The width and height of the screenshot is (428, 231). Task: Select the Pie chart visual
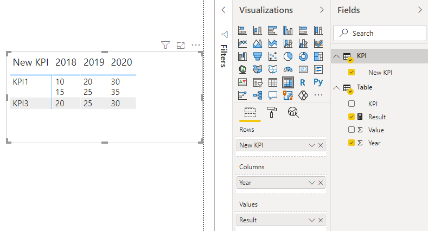coord(288,56)
